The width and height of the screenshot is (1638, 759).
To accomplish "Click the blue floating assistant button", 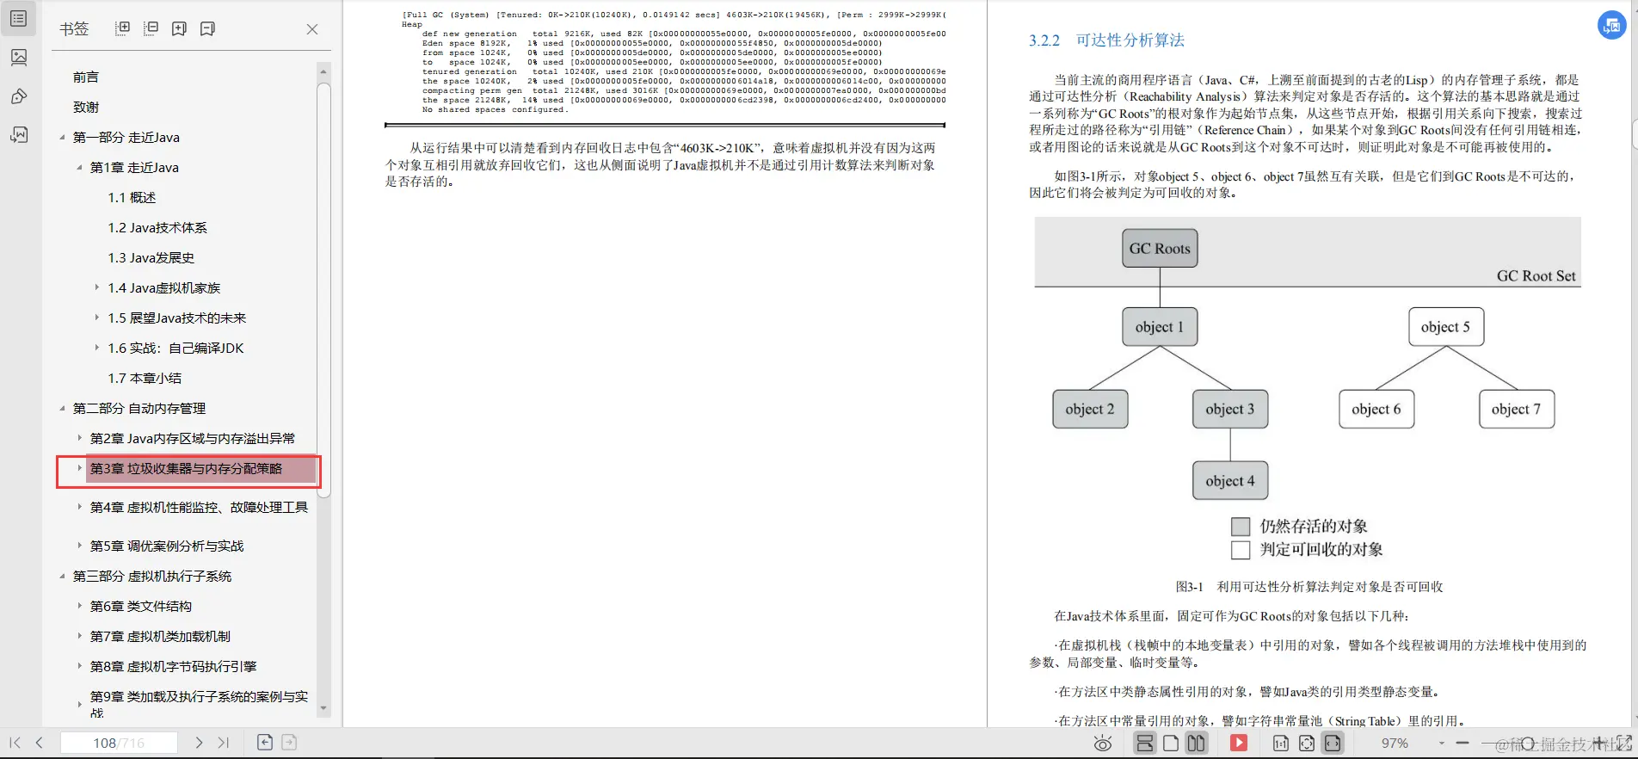I will pos(1612,25).
